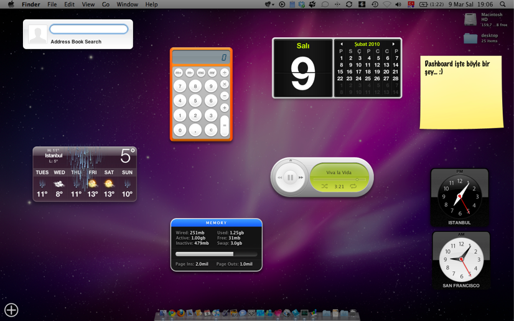
Task: Toggle repeat in the iTunes widget
Action: coord(353,186)
